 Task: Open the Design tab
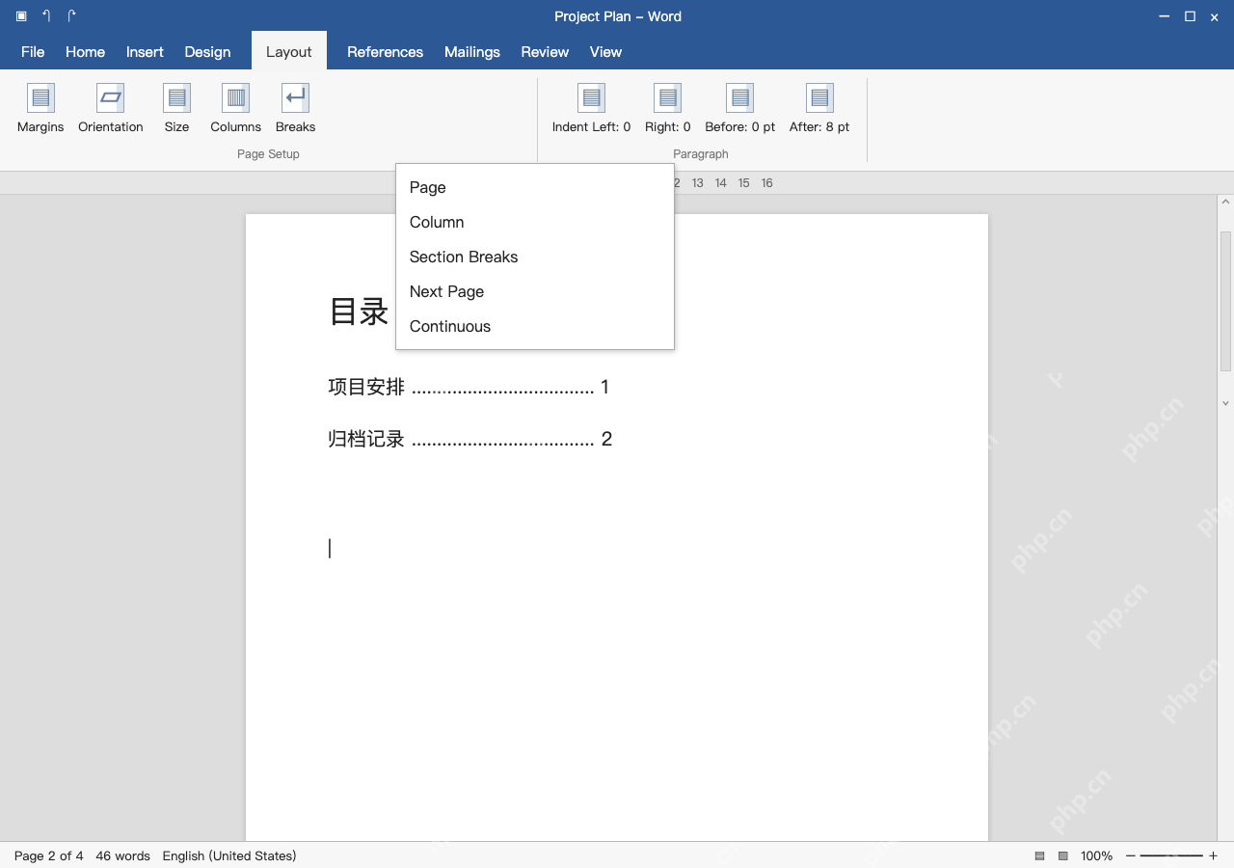click(x=207, y=52)
